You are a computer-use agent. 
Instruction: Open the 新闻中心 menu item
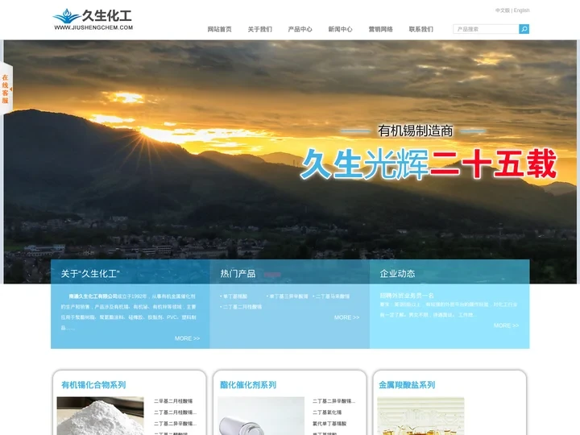[x=340, y=29]
